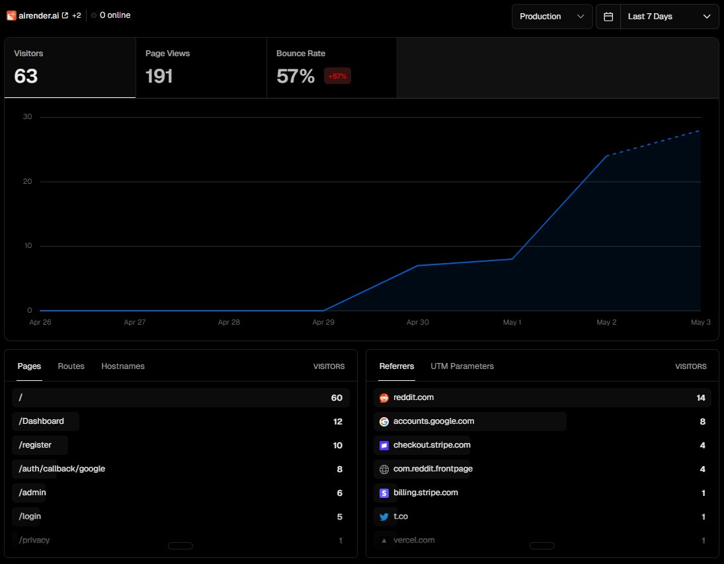The image size is (724, 564).
Task: Click the +57% bounce rate change badge
Action: (337, 76)
